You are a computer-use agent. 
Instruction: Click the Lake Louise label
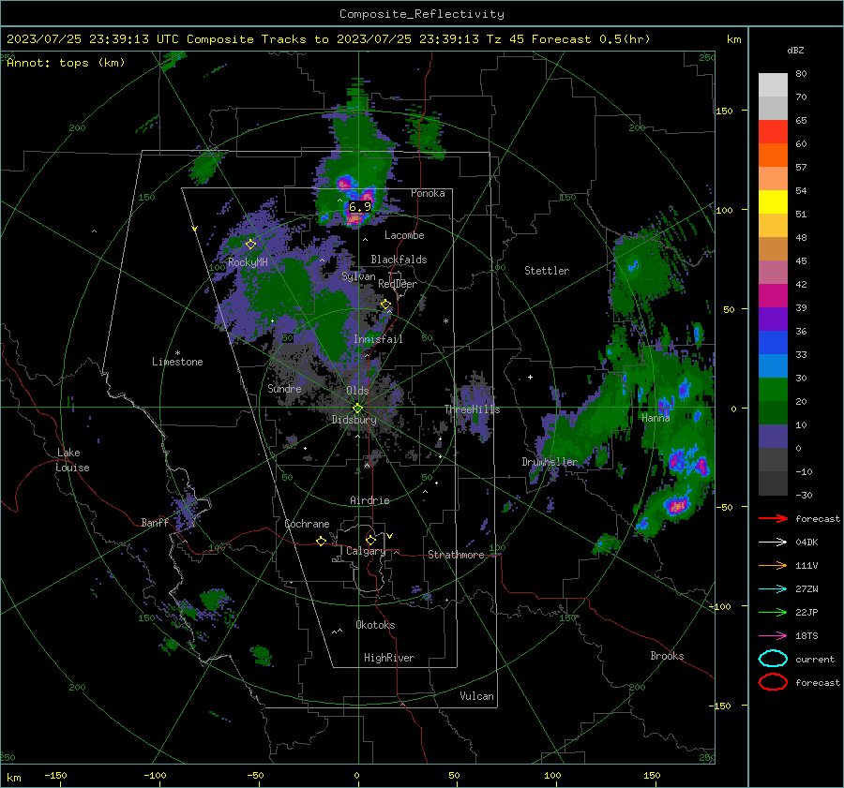point(72,460)
